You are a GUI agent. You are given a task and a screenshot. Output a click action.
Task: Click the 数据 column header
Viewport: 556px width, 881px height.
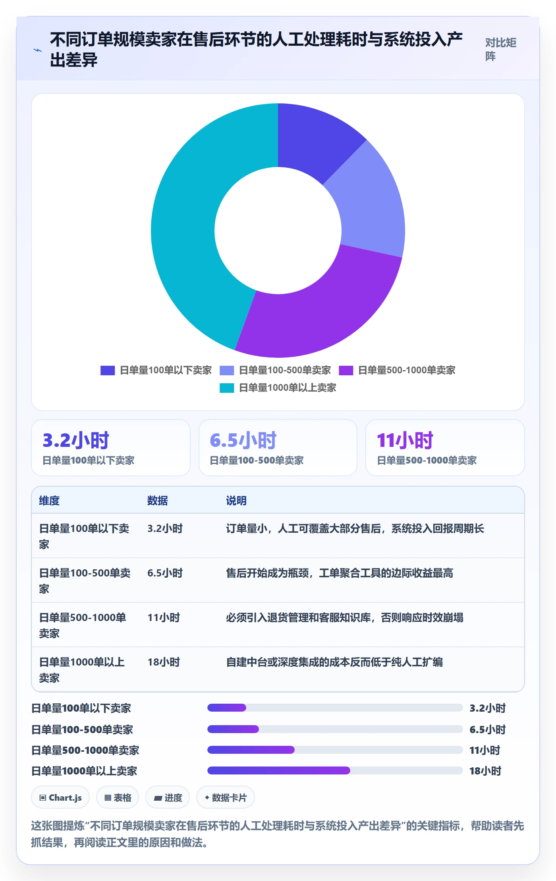[158, 501]
